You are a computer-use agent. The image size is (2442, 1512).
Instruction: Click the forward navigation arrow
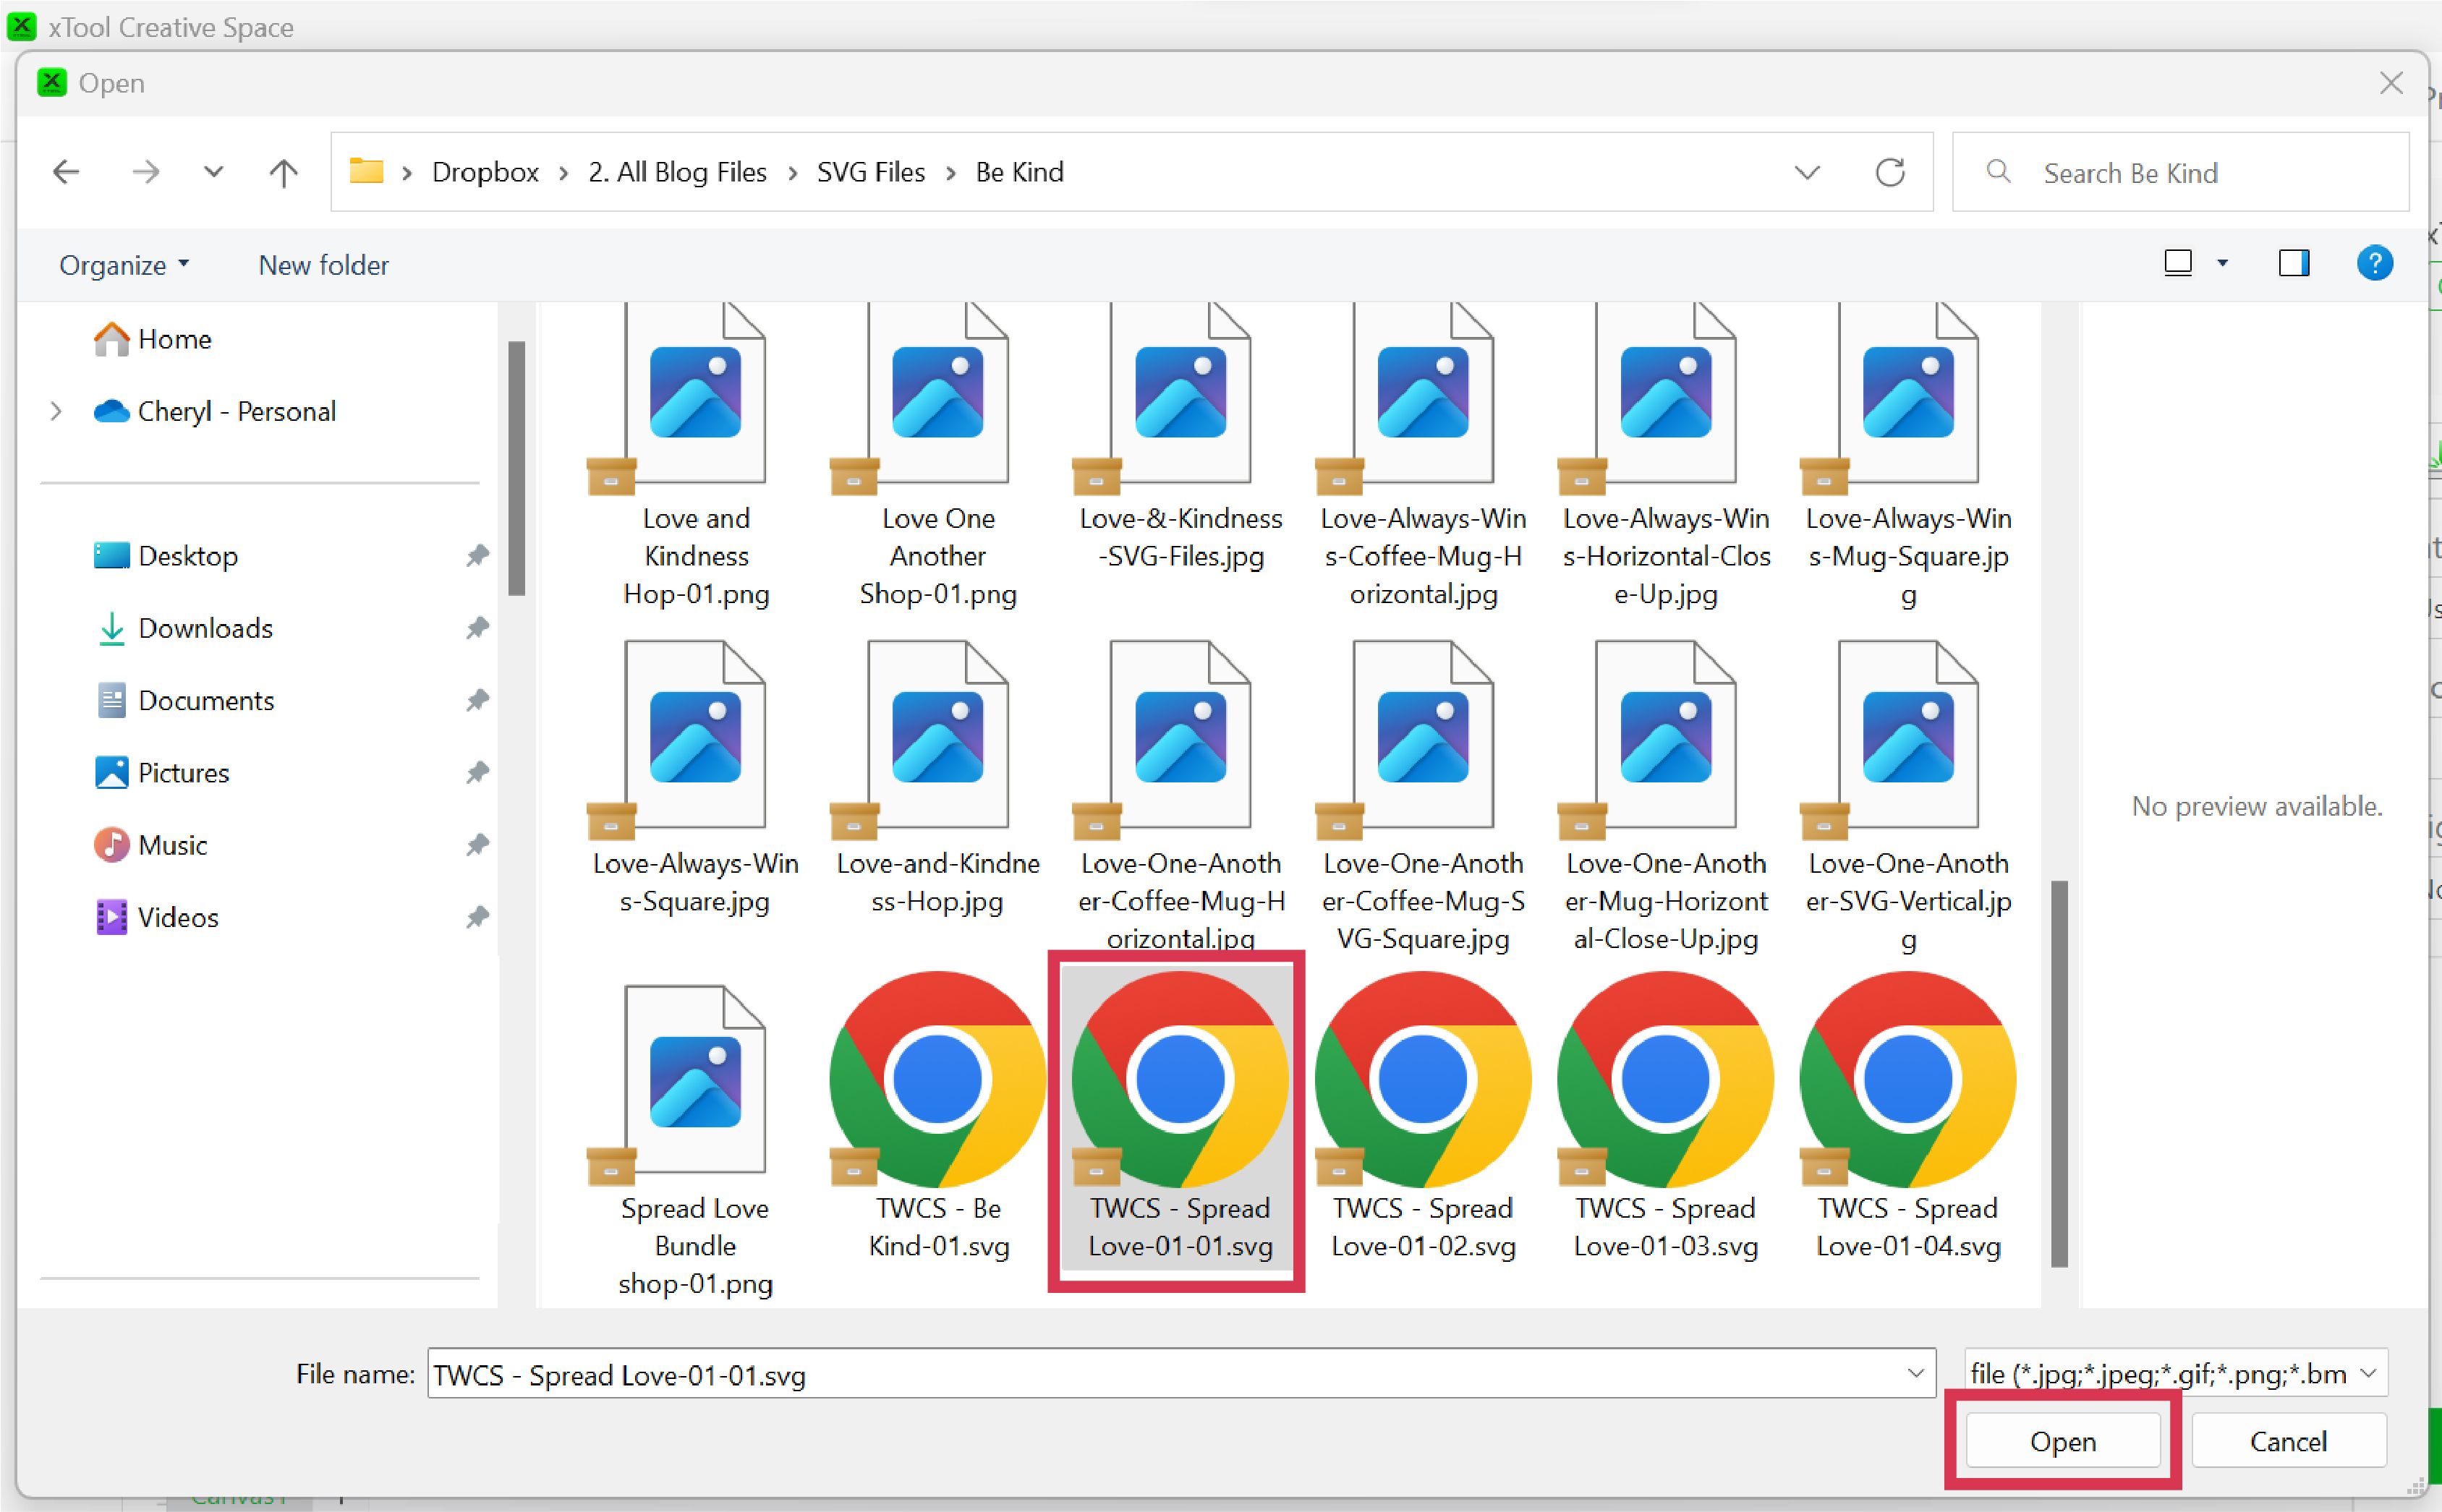(x=145, y=172)
